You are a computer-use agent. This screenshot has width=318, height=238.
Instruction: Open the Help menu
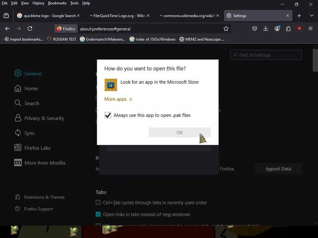86,3
